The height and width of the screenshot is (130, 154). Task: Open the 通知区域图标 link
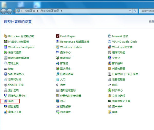(68, 90)
